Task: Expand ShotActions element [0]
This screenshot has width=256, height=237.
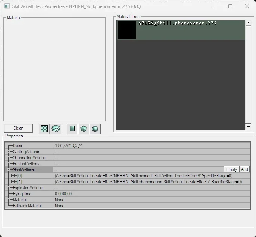Action: pos(13,176)
